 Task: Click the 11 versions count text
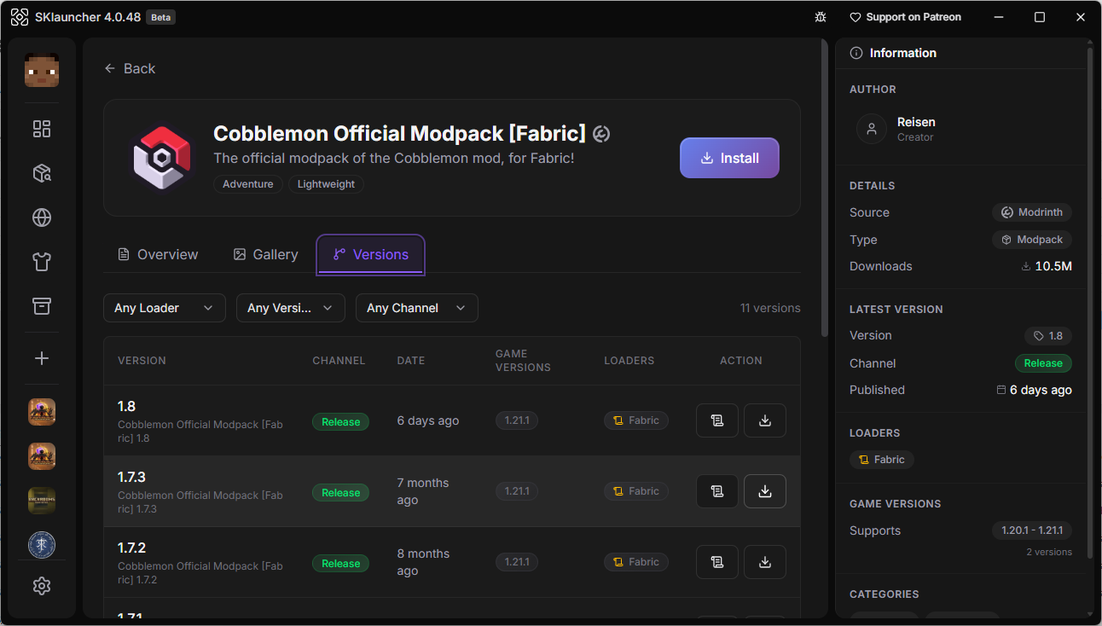(x=770, y=308)
